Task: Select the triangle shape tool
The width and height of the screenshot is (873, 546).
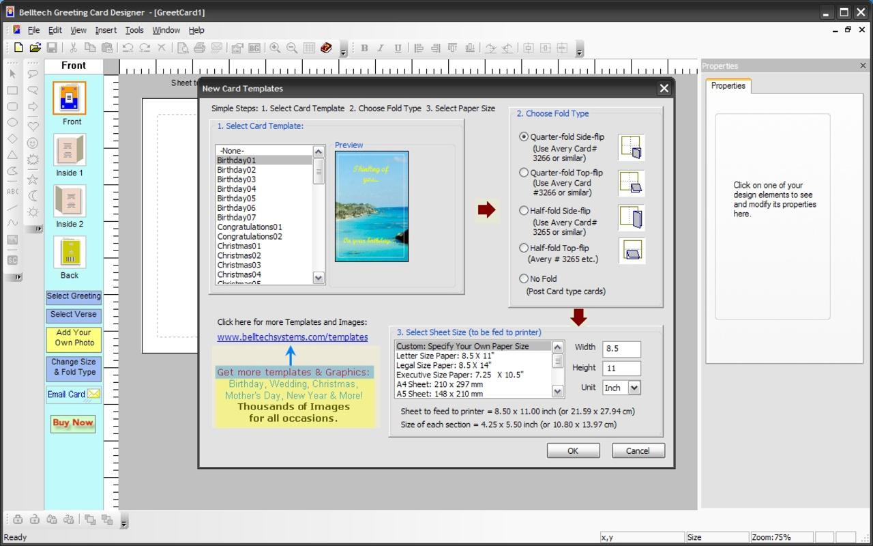Action: pos(12,156)
